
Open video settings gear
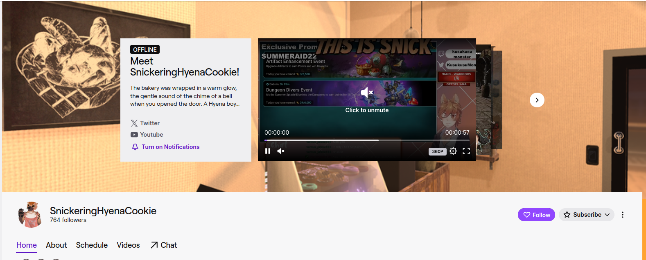(x=453, y=151)
